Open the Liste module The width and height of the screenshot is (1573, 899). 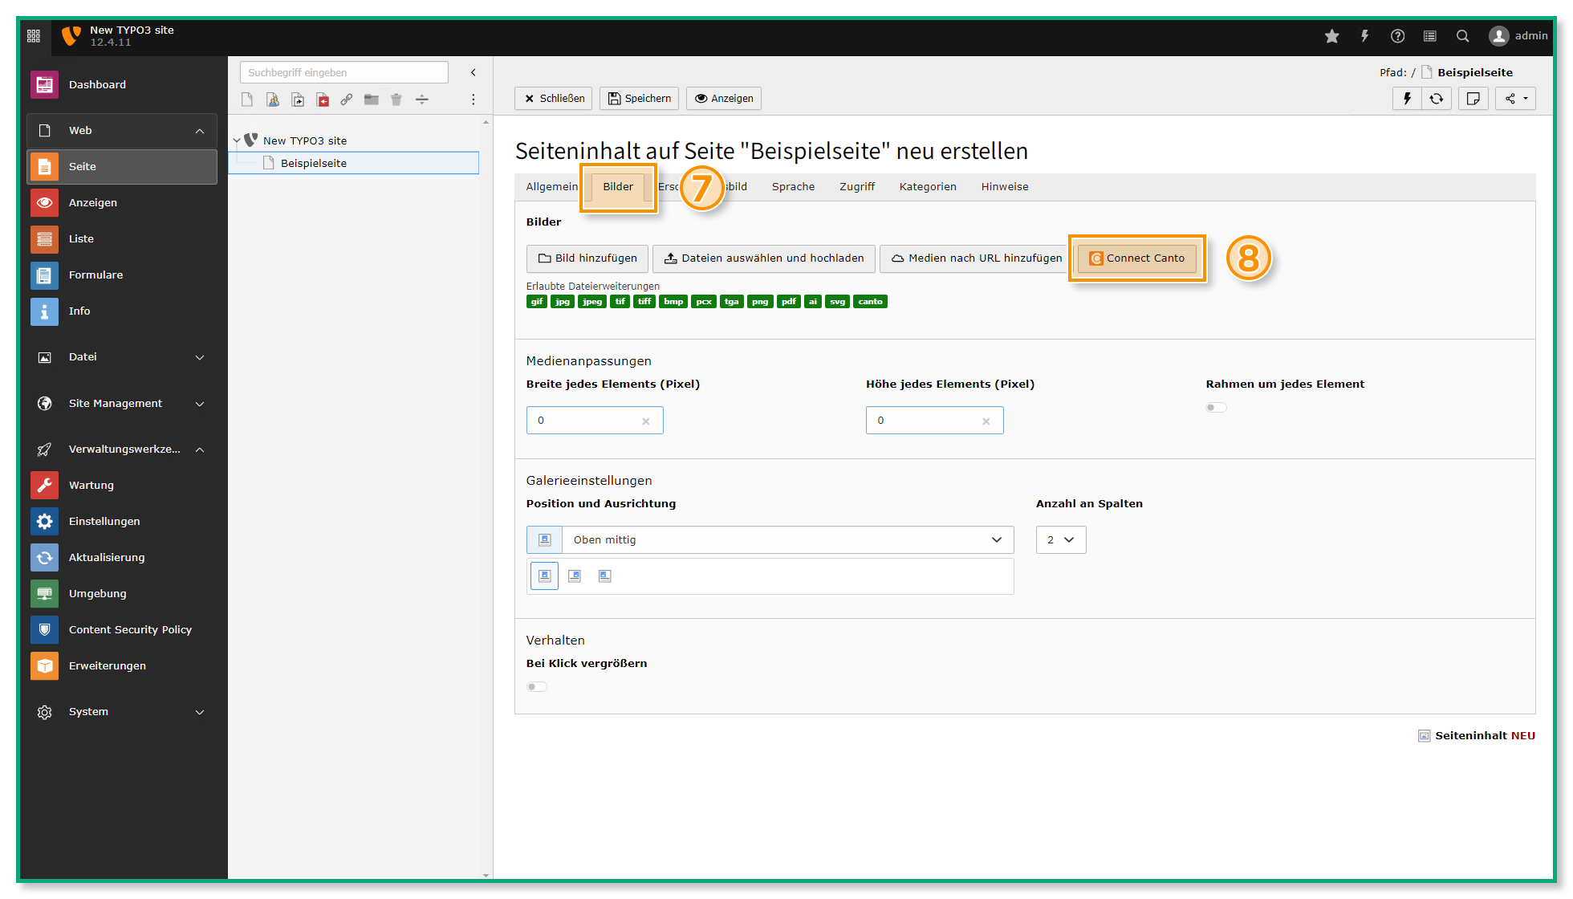tap(122, 238)
